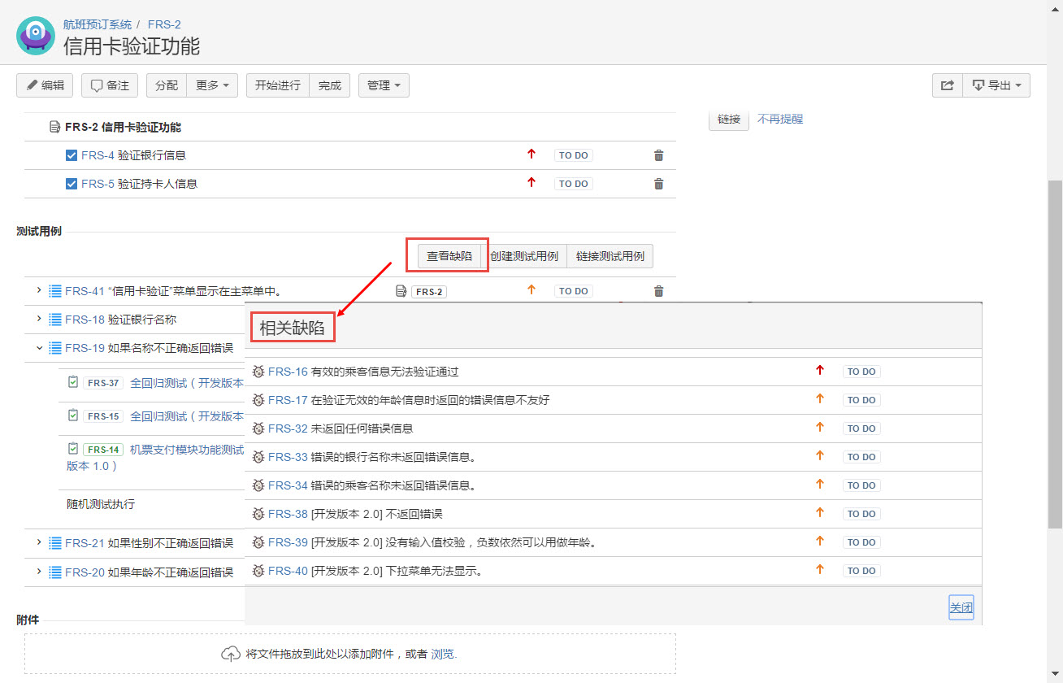Open the FRS-2 breadcrumb link
This screenshot has width=1063, height=683.
[164, 24]
